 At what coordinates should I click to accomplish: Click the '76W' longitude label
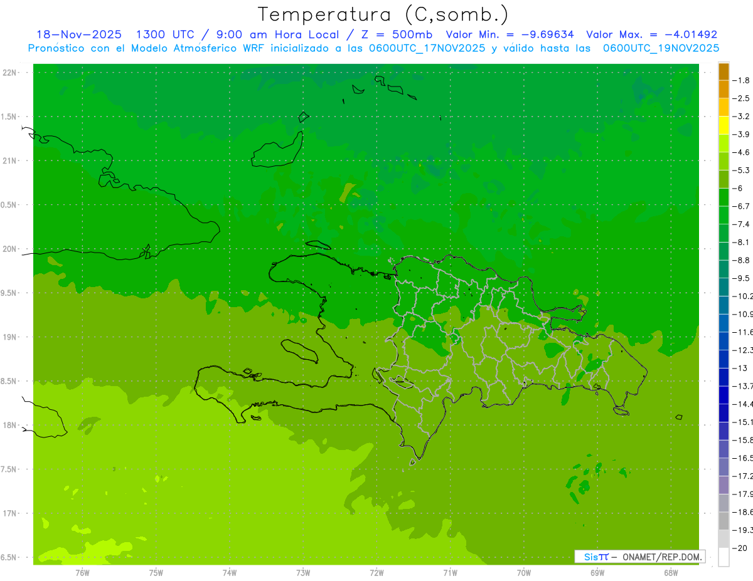[82, 573]
